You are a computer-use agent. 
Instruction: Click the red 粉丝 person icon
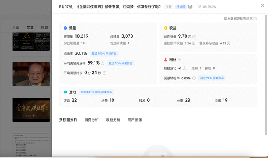[x=165, y=60]
